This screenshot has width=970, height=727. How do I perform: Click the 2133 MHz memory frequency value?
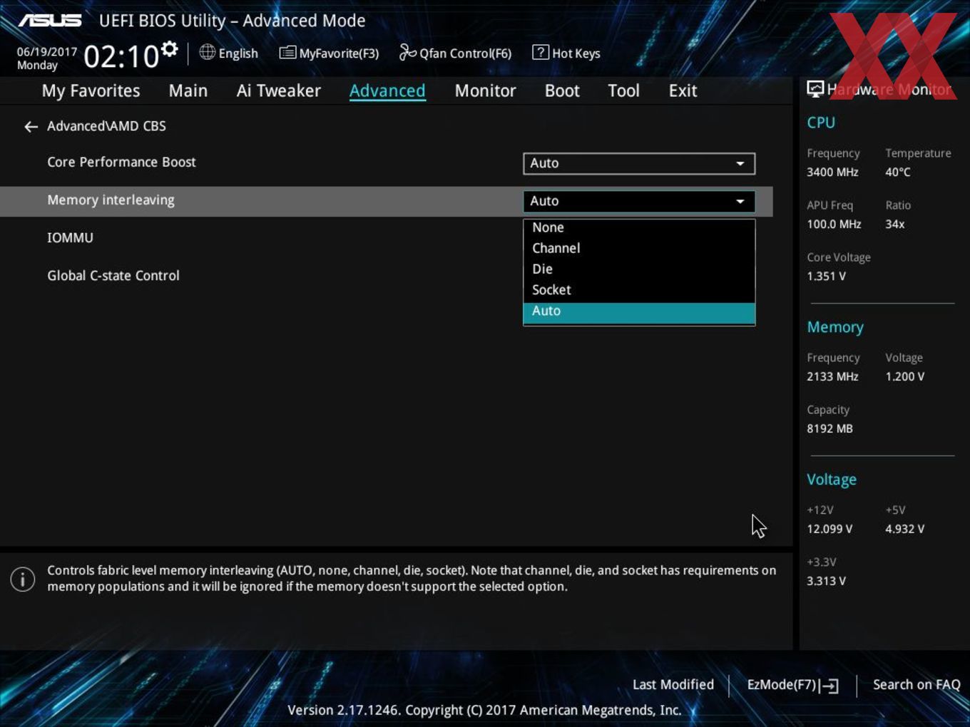832,377
